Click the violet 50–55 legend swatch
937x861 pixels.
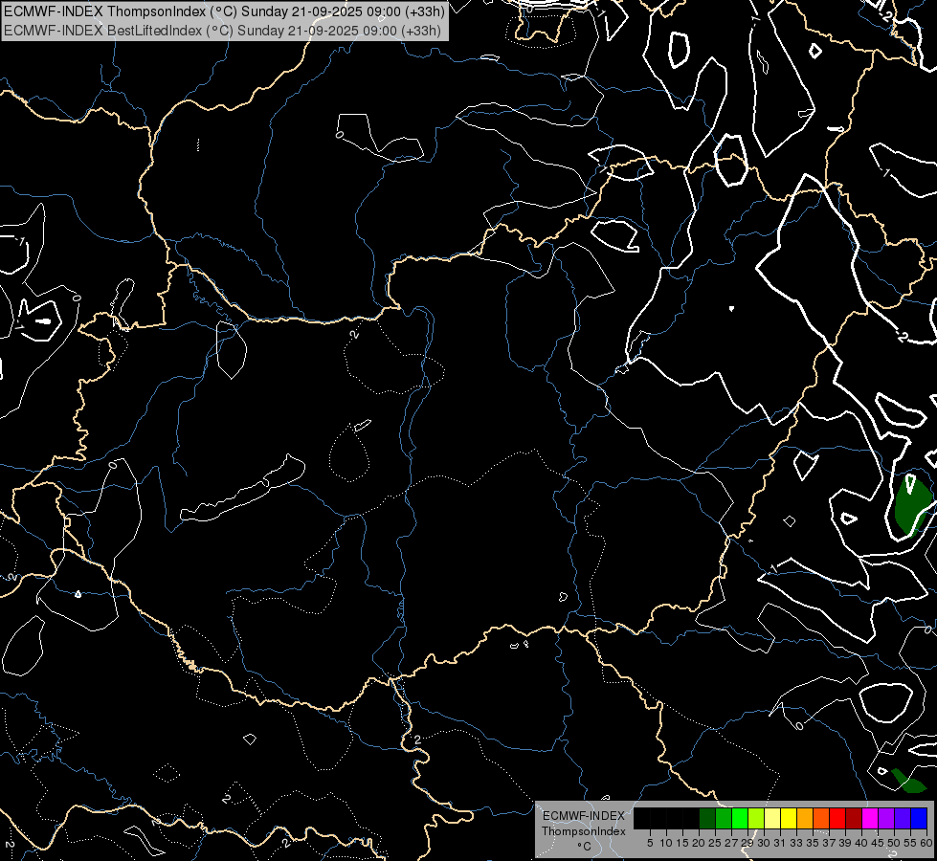pos(903,818)
